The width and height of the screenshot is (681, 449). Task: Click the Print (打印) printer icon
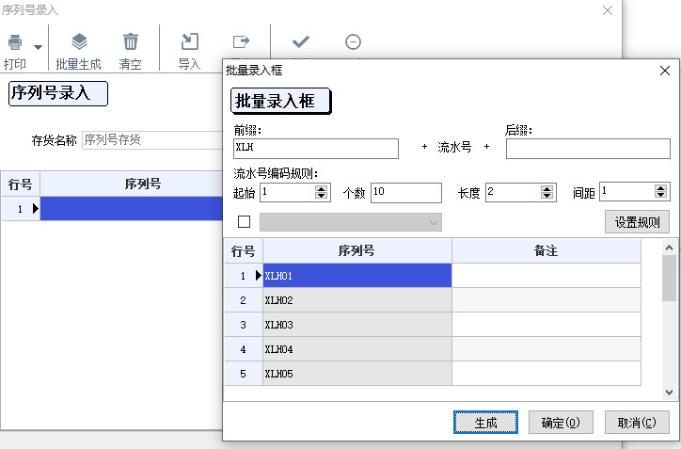coord(15,42)
